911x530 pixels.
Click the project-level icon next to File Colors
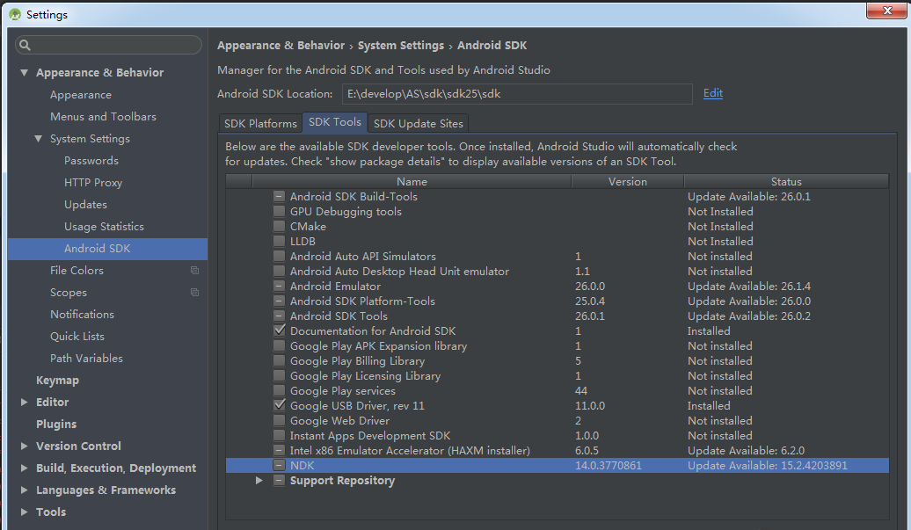pyautogui.click(x=194, y=271)
